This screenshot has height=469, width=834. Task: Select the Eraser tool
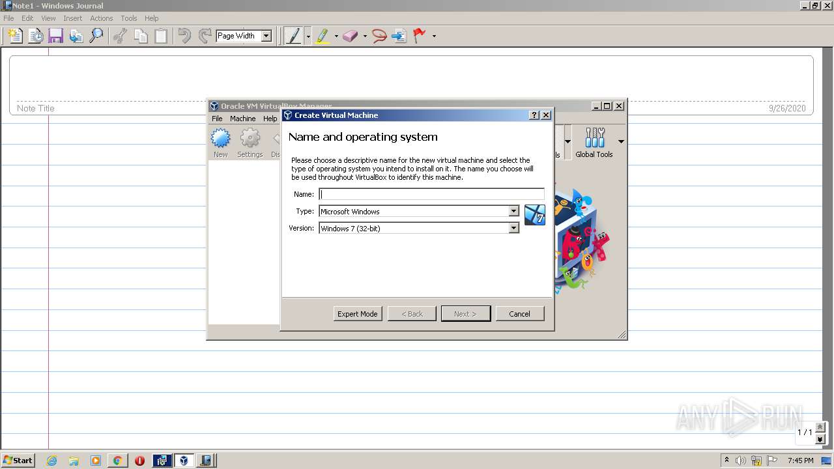pyautogui.click(x=351, y=36)
